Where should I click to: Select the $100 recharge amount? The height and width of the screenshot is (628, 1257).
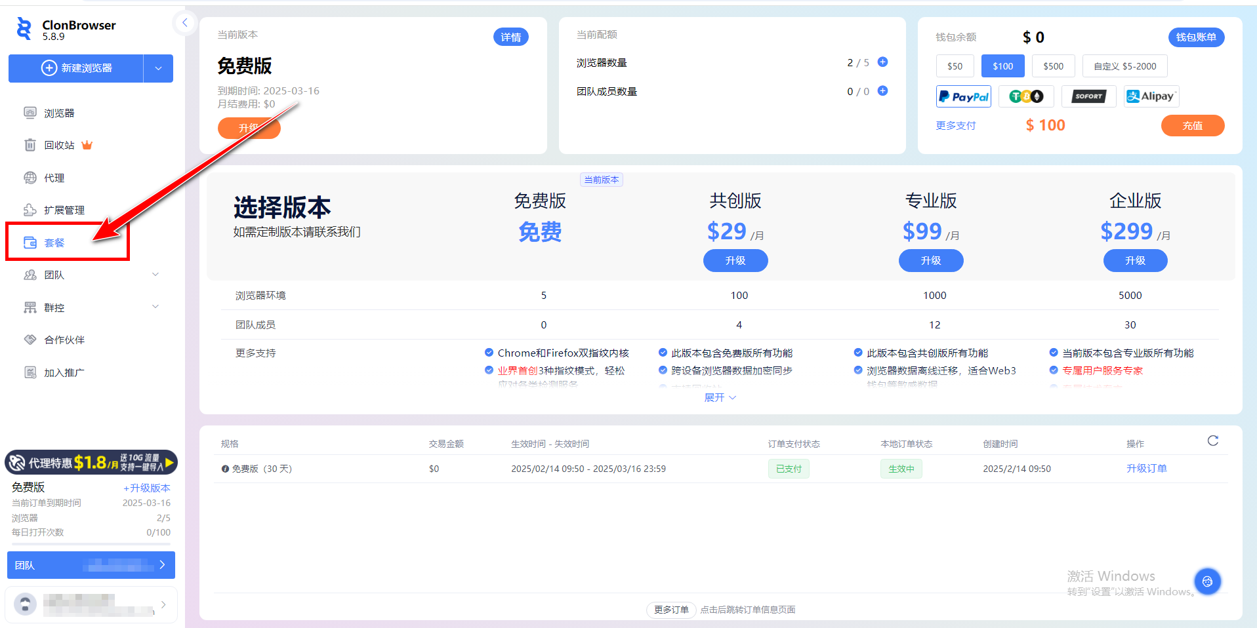[x=1002, y=66]
